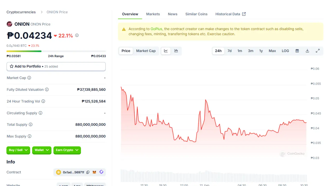Click the ₱0.04234 price value
Screen dimensions: 332x186
click(x=29, y=35)
